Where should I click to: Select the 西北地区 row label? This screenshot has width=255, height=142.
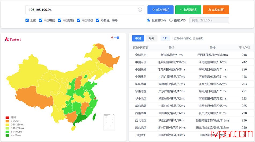pos(141,121)
